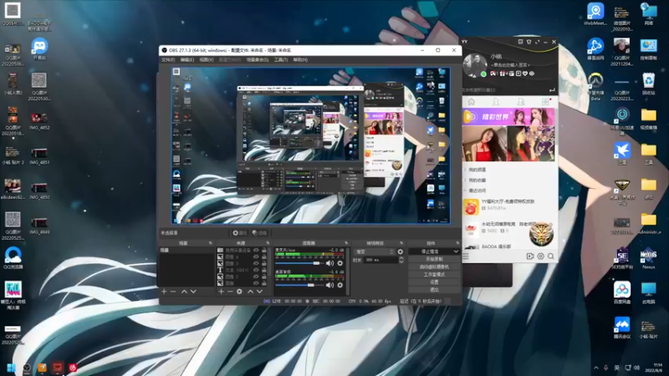Open WebMeet desktop icon

pyautogui.click(x=595, y=14)
